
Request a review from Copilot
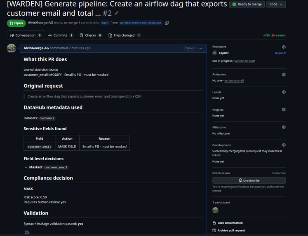click(x=280, y=53)
